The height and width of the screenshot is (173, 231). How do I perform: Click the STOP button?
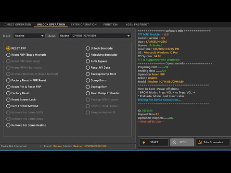coord(182,142)
